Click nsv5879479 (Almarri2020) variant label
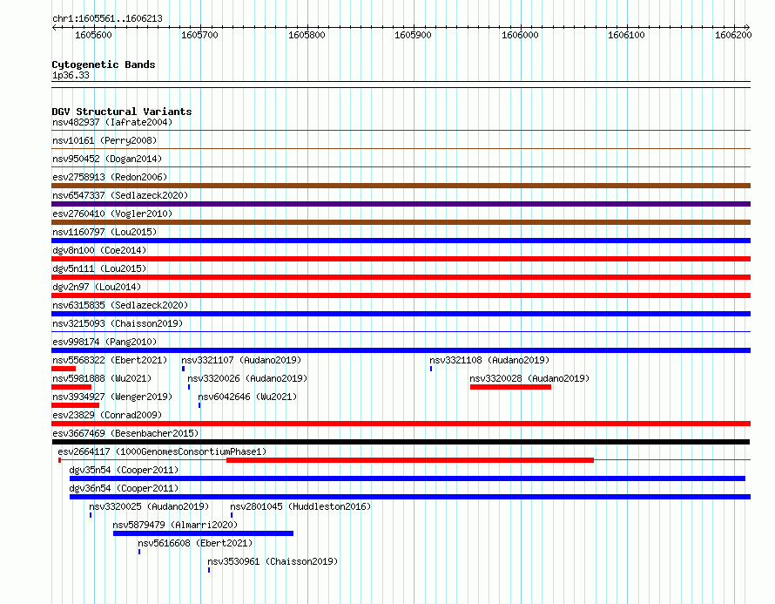The width and height of the screenshot is (775, 604). 175,525
